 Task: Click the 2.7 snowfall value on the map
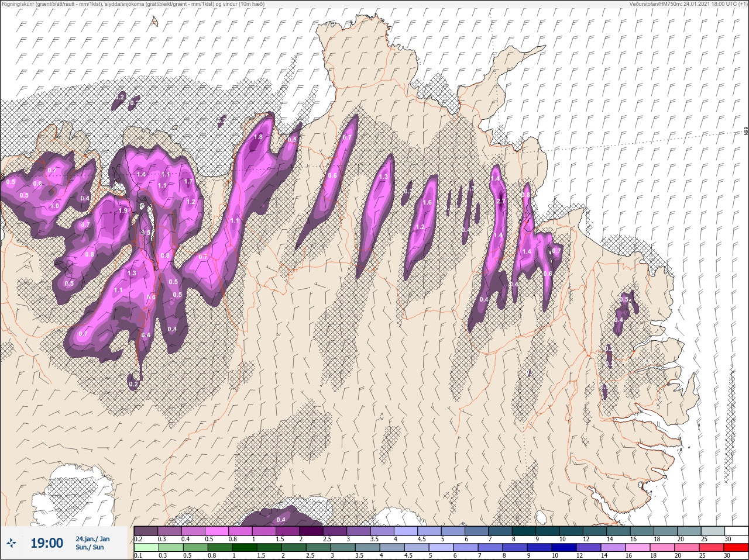click(500, 201)
